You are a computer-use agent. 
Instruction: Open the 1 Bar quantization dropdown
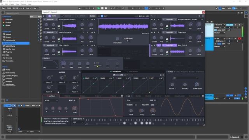(35, 8)
